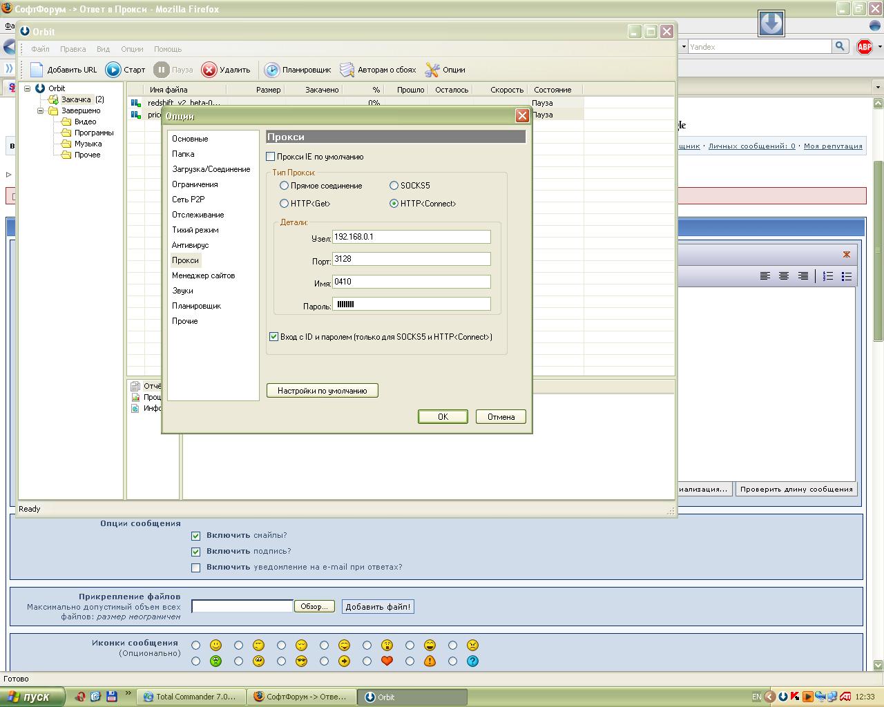Open the Правка menu in Orbit
Image resolution: width=884 pixels, height=707 pixels.
point(73,49)
